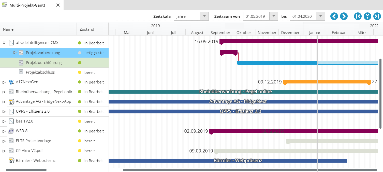This screenshot has width=383, height=172.
Task: Click the WSB-8i P2 project icon
Action: pyautogui.click(x=11, y=131)
